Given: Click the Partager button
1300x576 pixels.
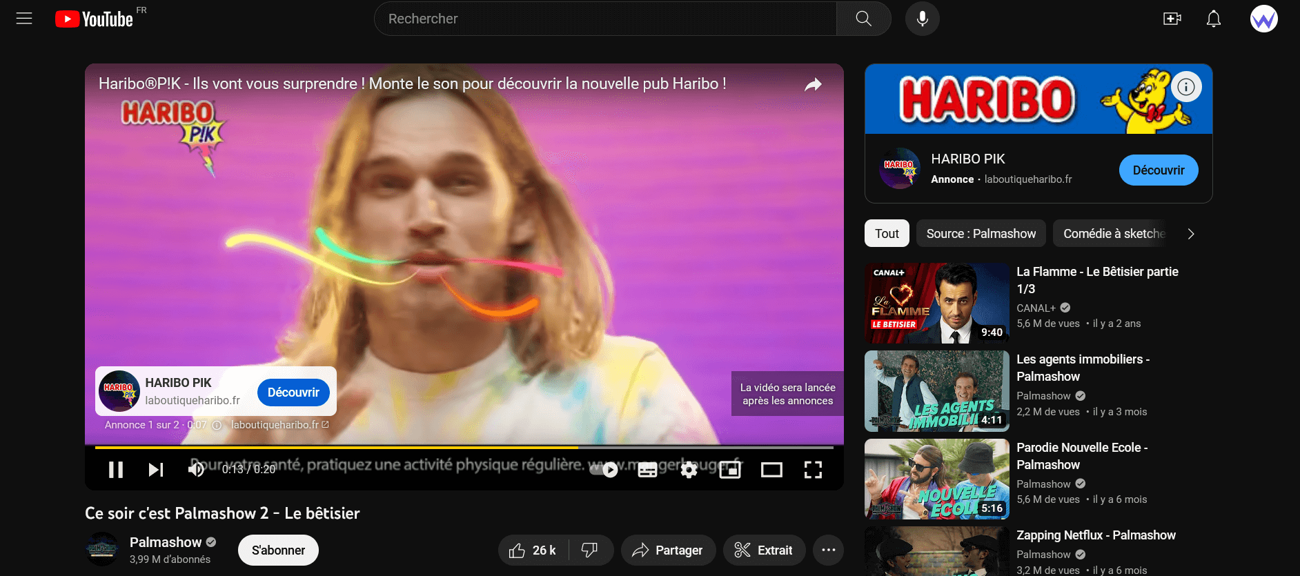Looking at the screenshot, I should (668, 550).
